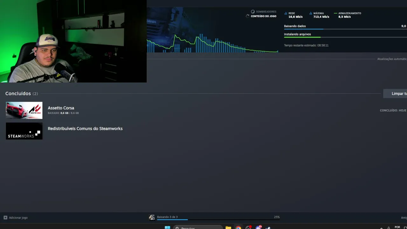Click the Instalando arquivos progress bar

pyautogui.click(x=345, y=37)
